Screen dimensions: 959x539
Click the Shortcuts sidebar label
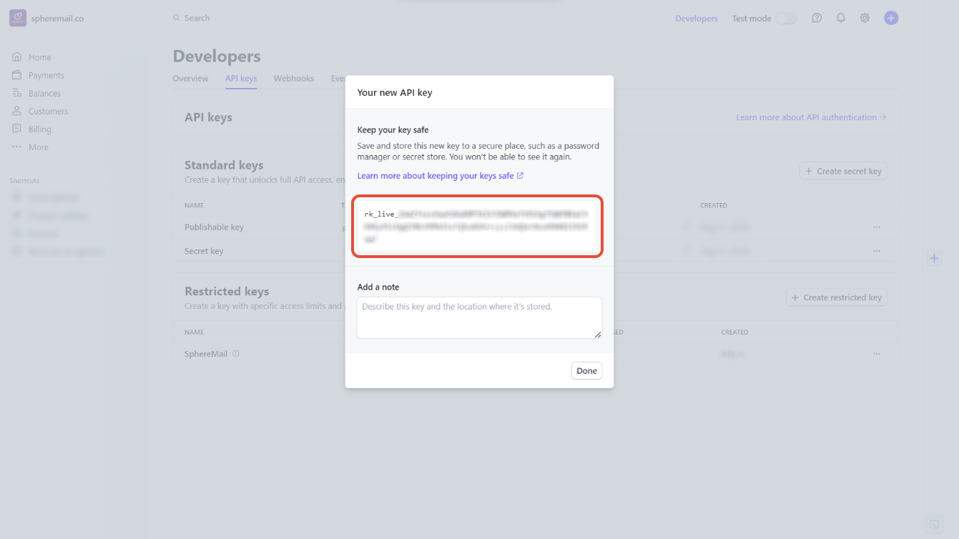[x=25, y=181]
